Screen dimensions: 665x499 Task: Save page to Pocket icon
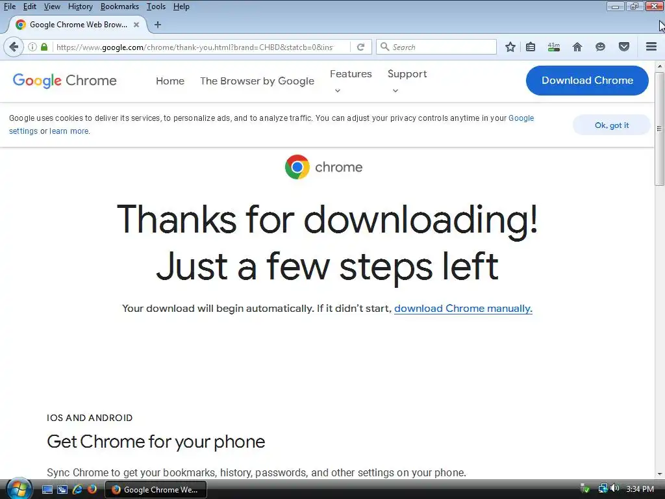click(624, 47)
